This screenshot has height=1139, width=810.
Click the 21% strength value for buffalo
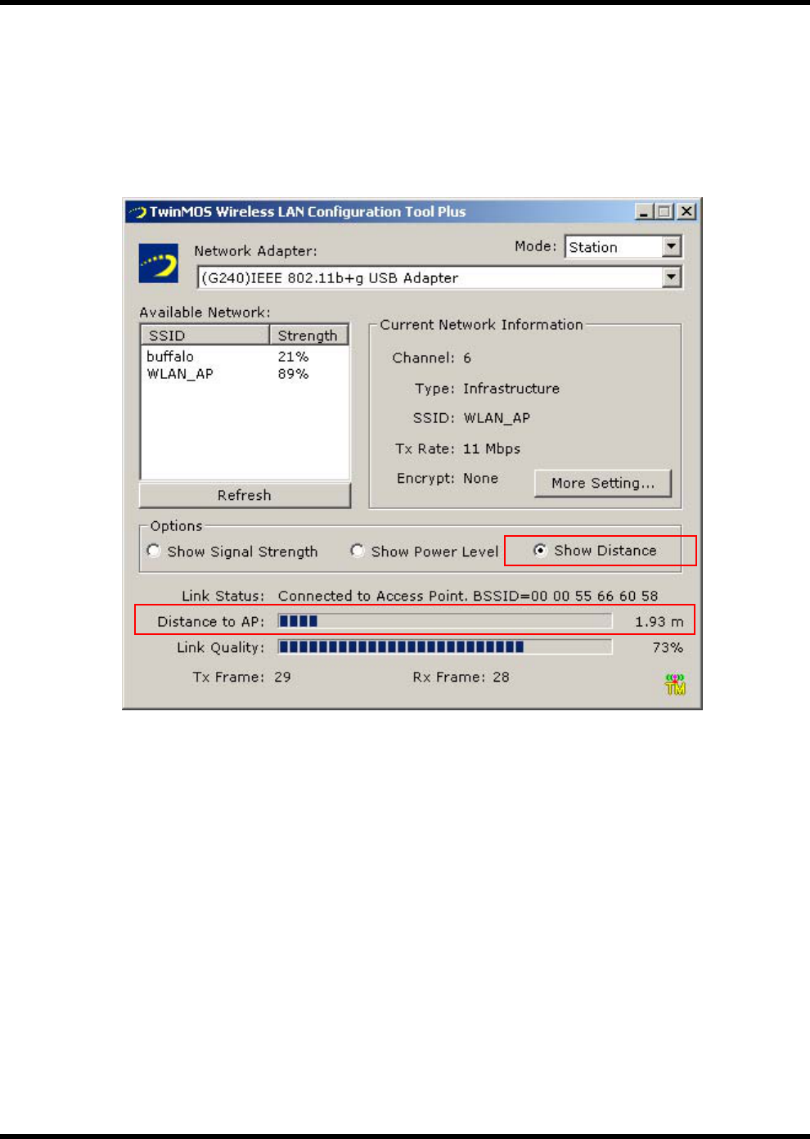point(293,357)
